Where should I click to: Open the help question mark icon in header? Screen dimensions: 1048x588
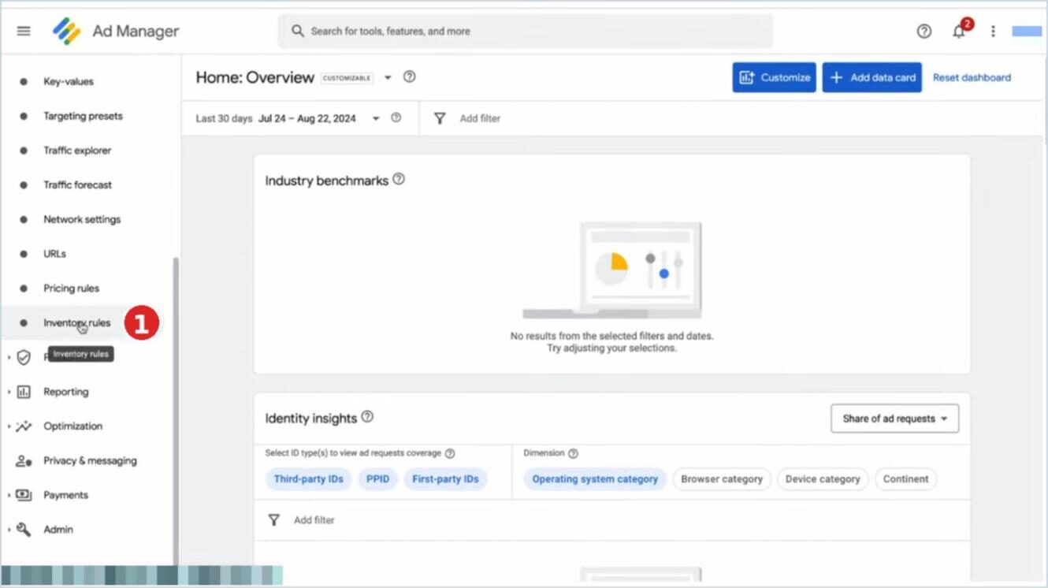(x=924, y=32)
